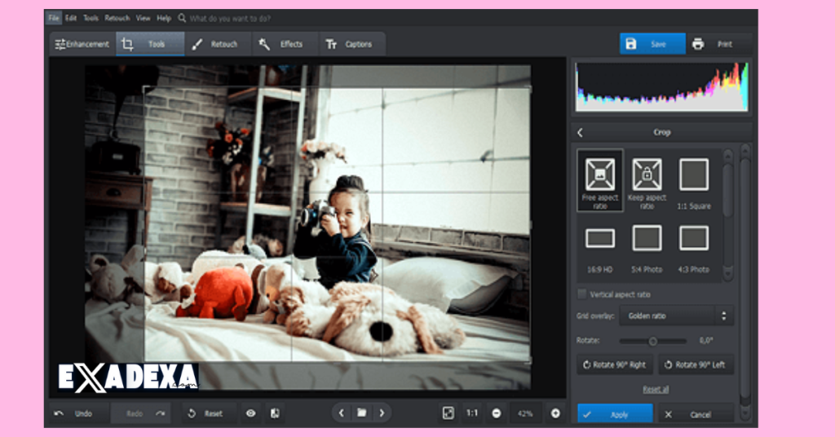Click the Redo button

[x=140, y=413]
